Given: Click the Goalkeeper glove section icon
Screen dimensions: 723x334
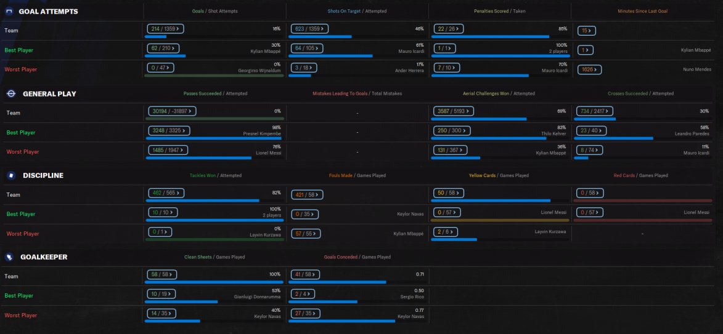Looking at the screenshot, I should point(9,256).
